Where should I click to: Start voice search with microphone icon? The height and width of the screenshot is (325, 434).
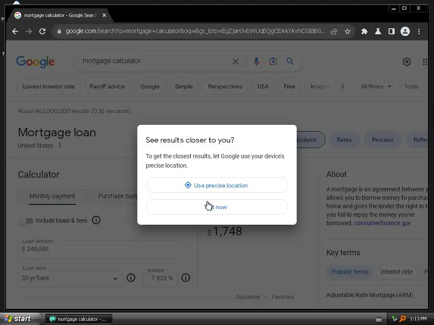[x=256, y=61]
